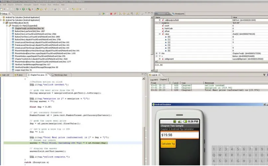The width and height of the screenshot is (268, 166).
Task: Open dropdown arrow next to Run icon
Action: point(26,9)
